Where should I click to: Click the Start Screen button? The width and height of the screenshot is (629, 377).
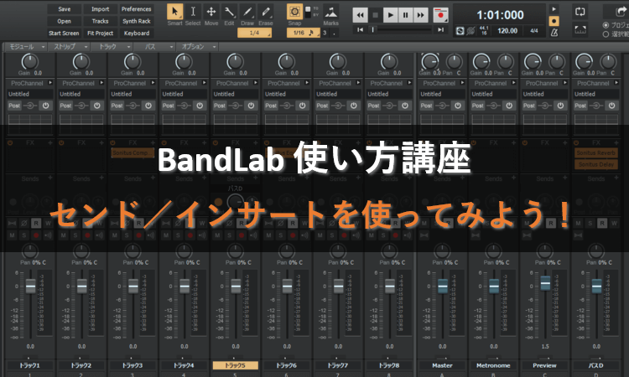65,34
